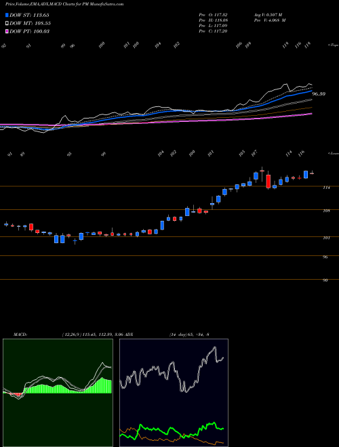Click the 'Pre H: 118.08' high value
This screenshot has height=447, width=339.
point(213,20)
